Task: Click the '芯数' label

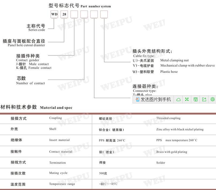Action: click(x=21, y=78)
